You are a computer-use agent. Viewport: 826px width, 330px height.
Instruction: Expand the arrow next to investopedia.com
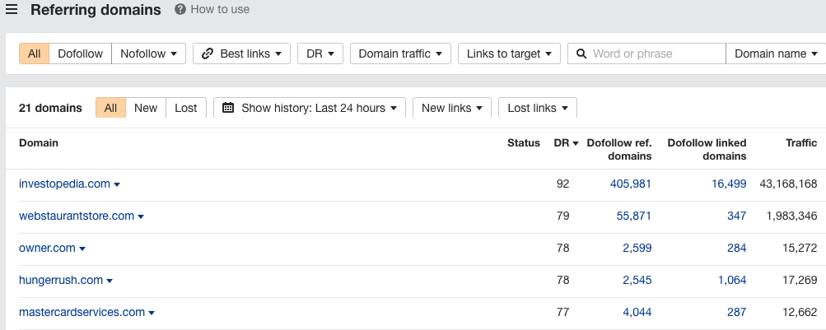pos(117,184)
